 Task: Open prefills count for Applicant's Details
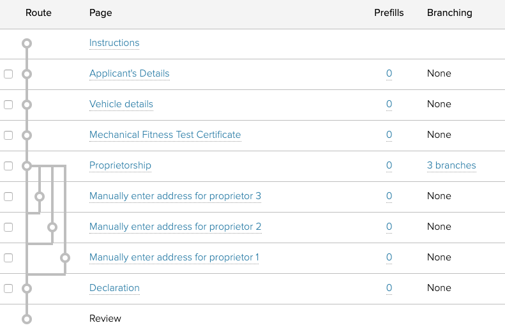389,73
